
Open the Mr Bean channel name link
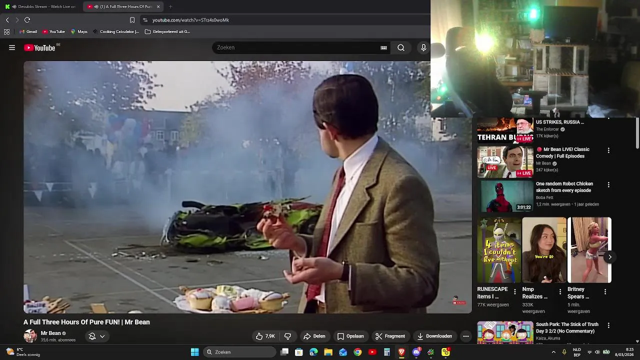pos(50,333)
